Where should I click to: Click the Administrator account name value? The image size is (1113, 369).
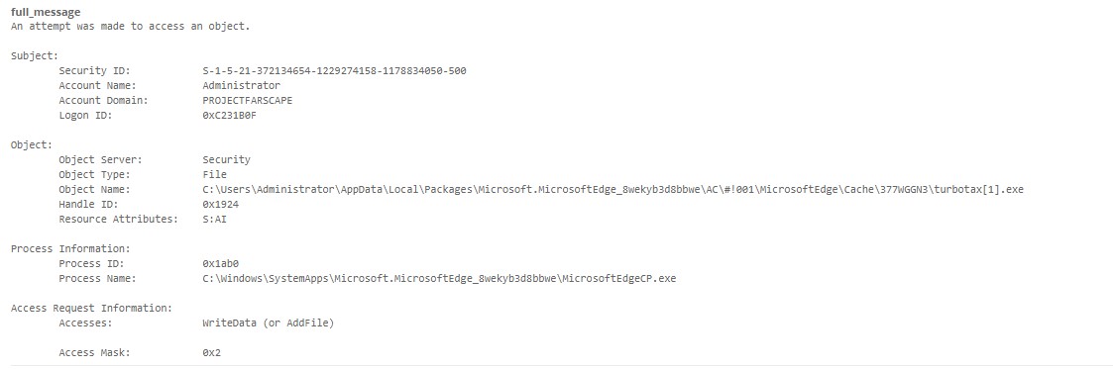(242, 86)
